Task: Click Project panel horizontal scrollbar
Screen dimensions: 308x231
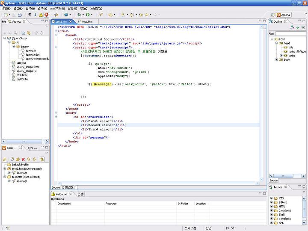Action: tap(25, 142)
